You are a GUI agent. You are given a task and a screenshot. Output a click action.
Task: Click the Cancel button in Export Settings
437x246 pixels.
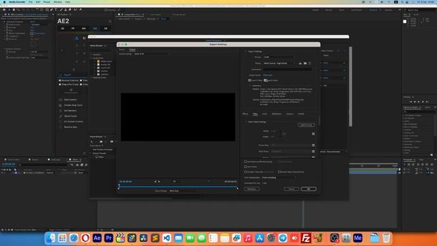(x=292, y=189)
